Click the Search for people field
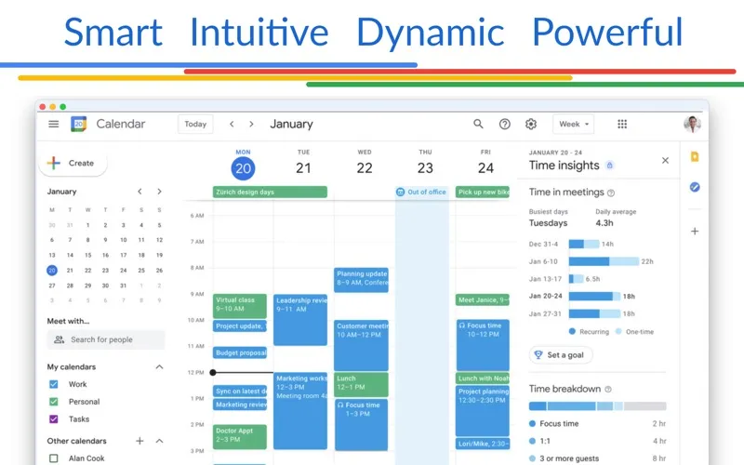 (106, 339)
